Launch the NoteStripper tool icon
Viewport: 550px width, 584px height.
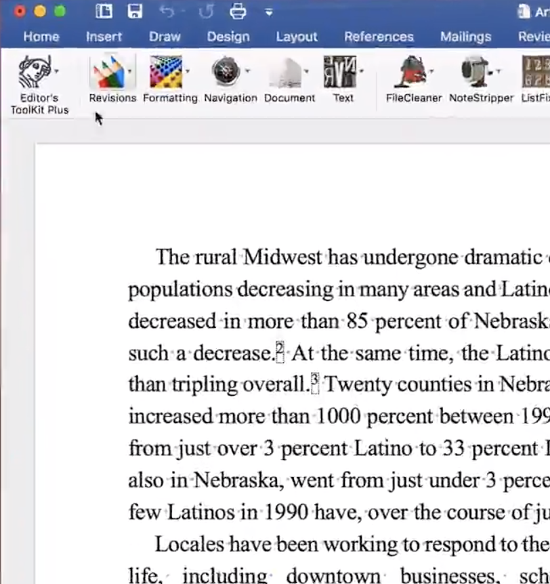point(476,71)
